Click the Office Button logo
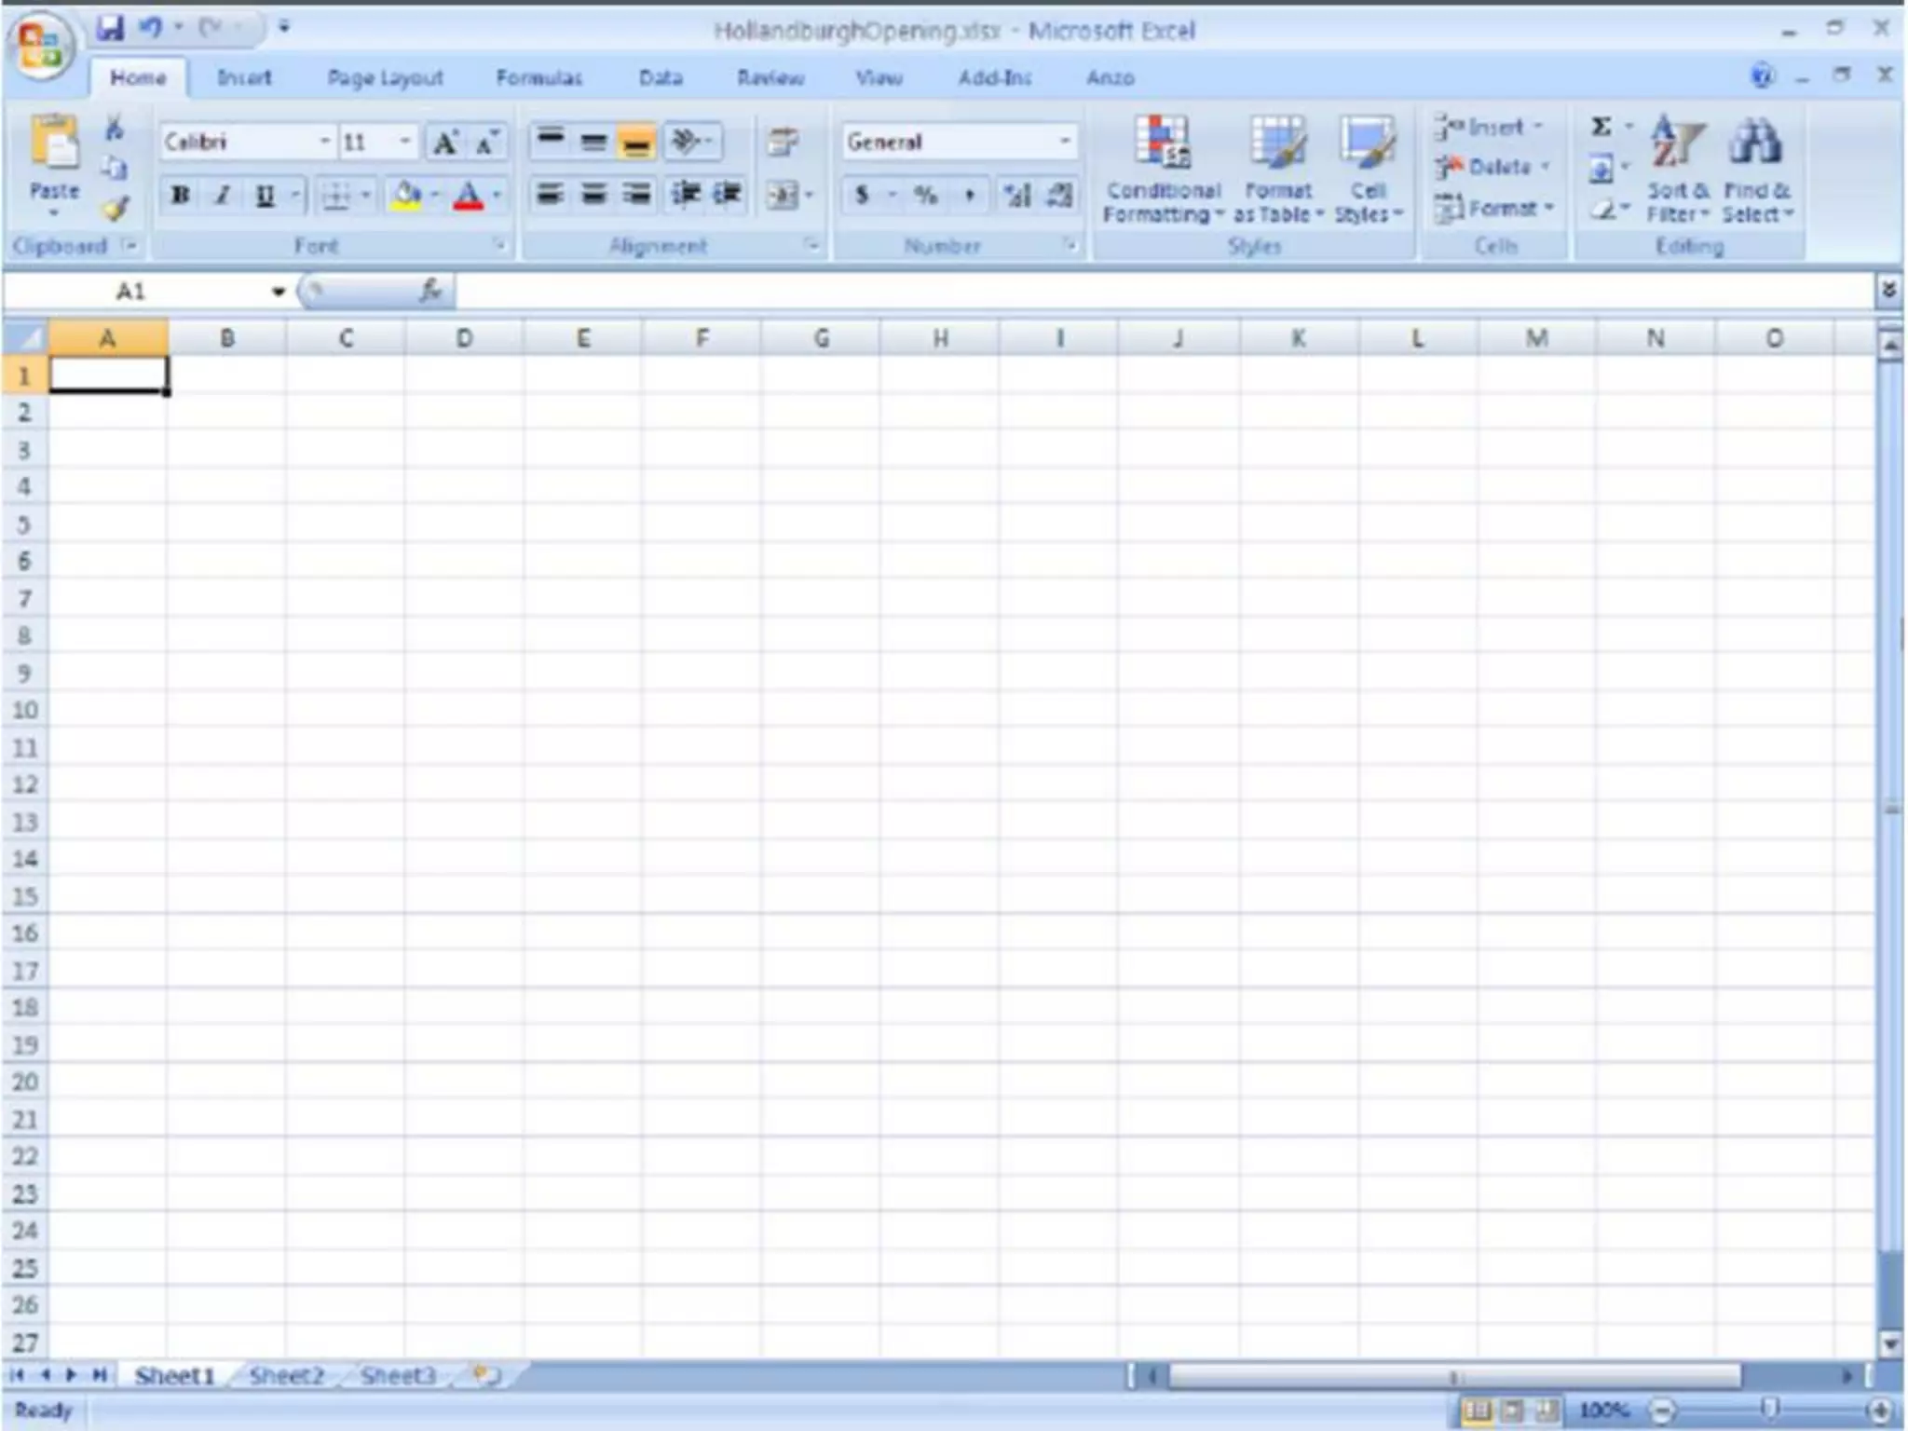The width and height of the screenshot is (1908, 1431). click(x=39, y=44)
